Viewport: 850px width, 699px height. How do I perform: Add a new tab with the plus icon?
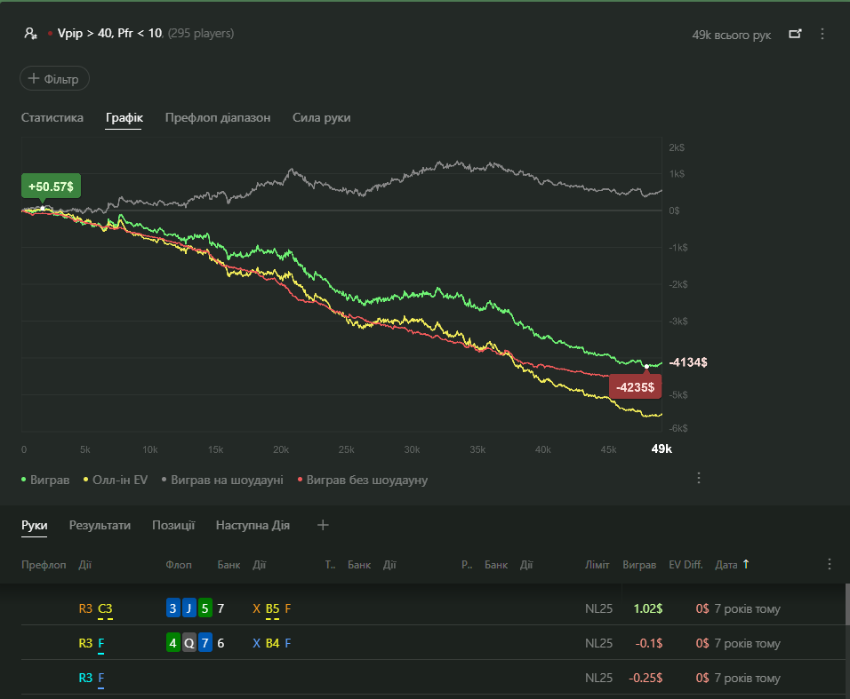click(x=323, y=525)
